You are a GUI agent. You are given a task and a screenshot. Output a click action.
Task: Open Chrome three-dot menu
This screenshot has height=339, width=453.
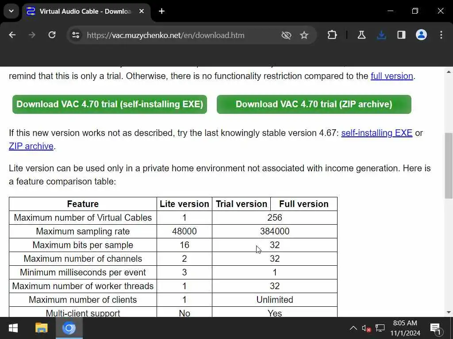pyautogui.click(x=441, y=35)
